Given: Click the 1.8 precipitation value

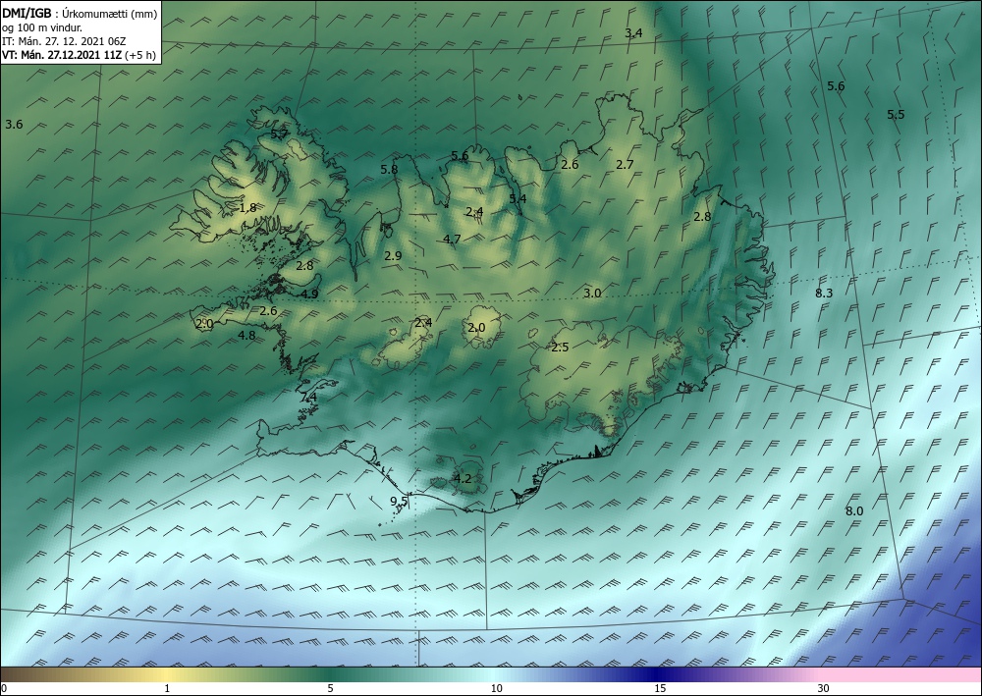Looking at the screenshot, I should pos(248,208).
